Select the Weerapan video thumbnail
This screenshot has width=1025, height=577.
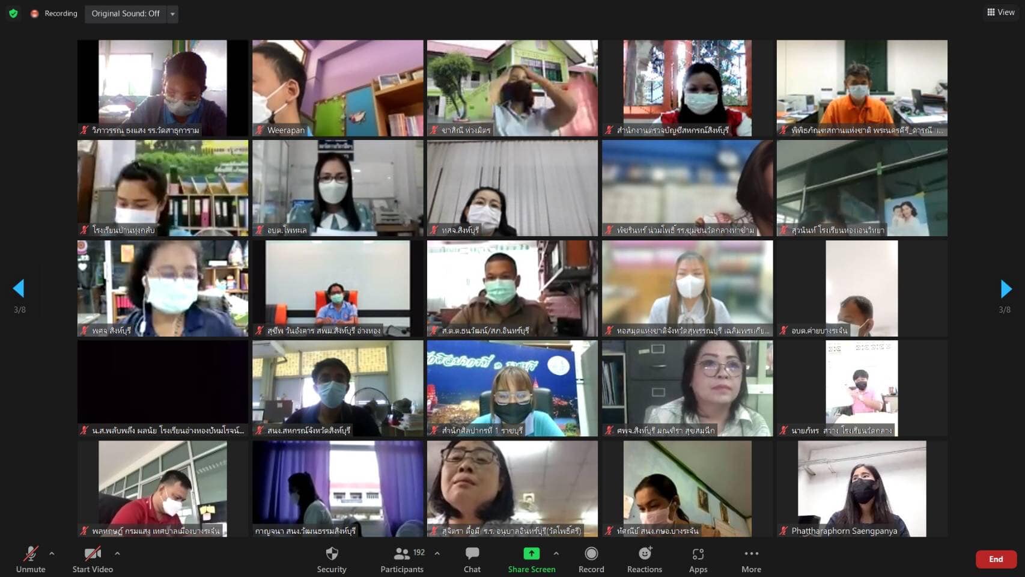(x=338, y=88)
